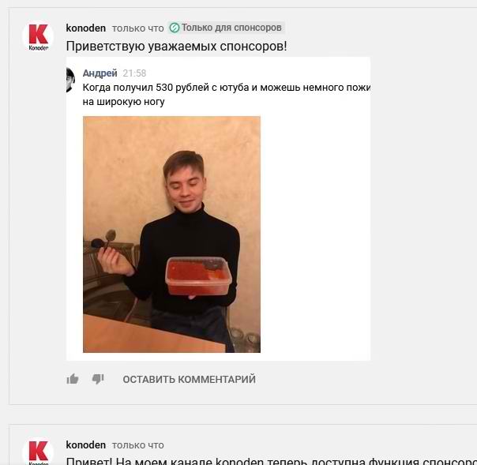
Task: Click the «Когда получил 530 рублей» message text
Action: (227, 95)
